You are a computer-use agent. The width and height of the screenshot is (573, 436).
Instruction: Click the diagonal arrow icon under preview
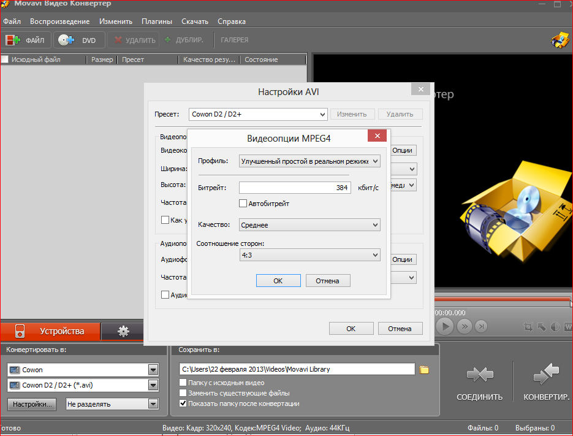pyautogui.click(x=542, y=327)
